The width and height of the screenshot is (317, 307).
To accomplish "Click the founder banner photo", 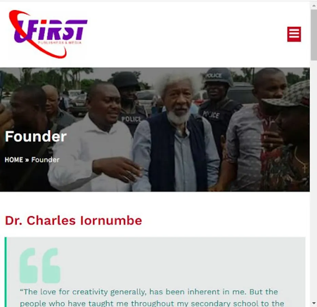I will point(155,130).
